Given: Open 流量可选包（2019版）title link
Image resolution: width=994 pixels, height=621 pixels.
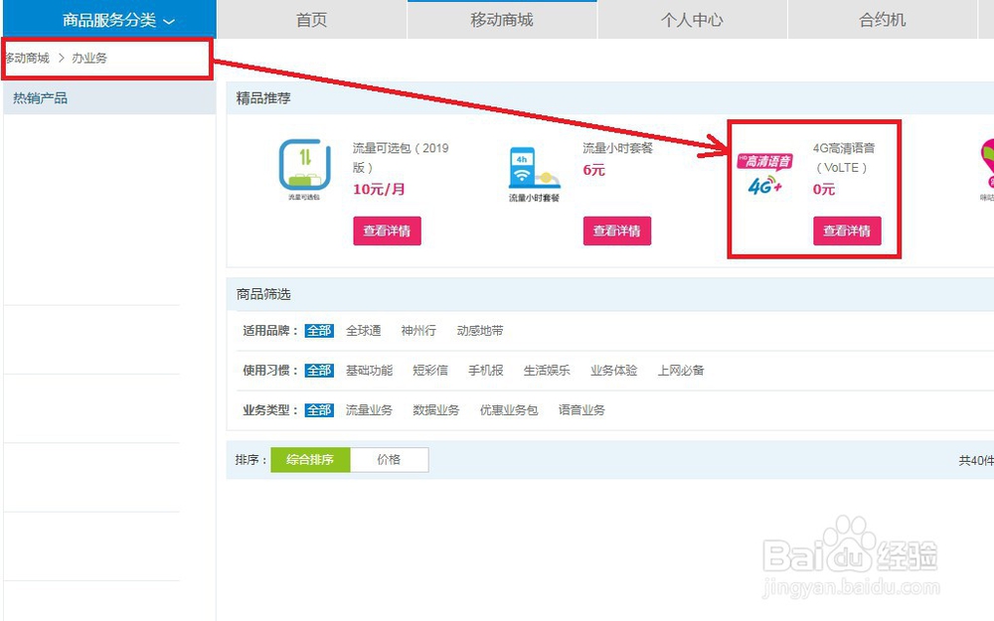Looking at the screenshot, I should tap(400, 158).
